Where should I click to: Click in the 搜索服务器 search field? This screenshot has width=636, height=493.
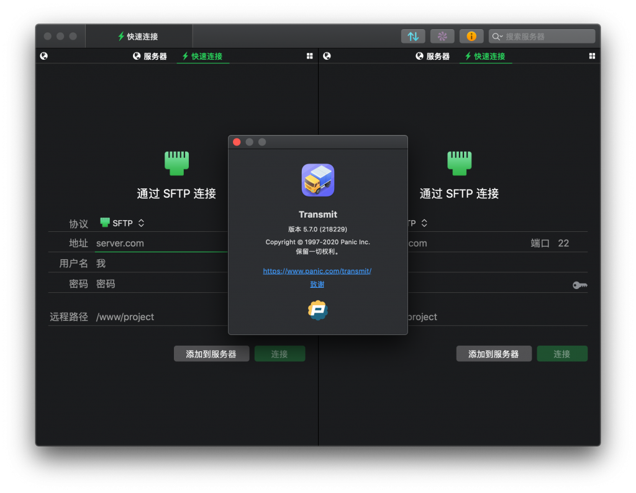pyautogui.click(x=542, y=37)
